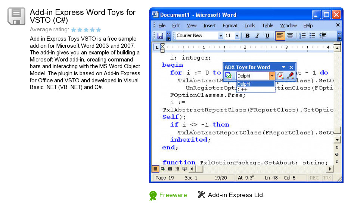The height and width of the screenshot is (212, 351).
Task: Toggle TRK indicator in status bar
Action: point(327,178)
